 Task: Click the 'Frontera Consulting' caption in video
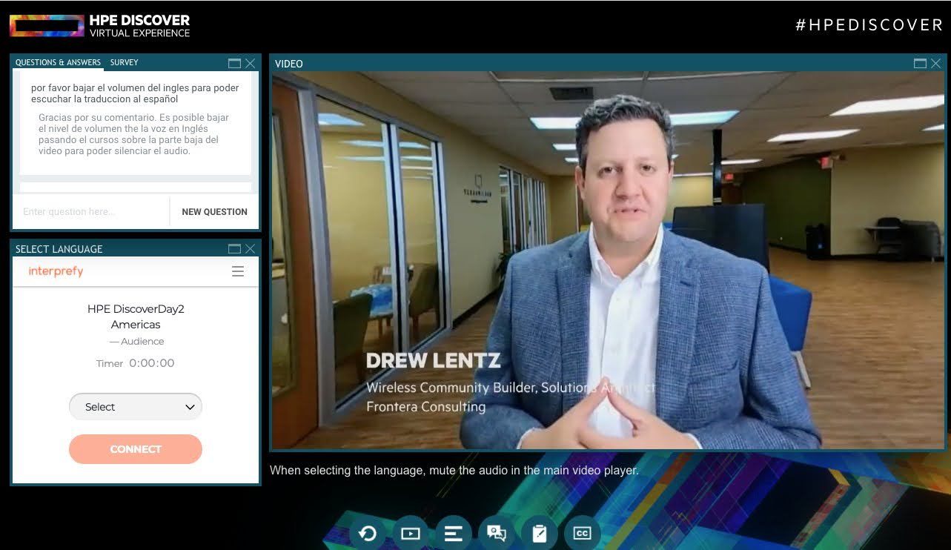[426, 407]
